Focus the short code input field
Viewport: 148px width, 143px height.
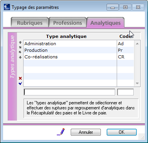point(126,92)
